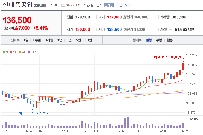Select the 3개월 line chart period
Image resolution: width=203 pixels, height=135 pixels.
coord(49,40)
